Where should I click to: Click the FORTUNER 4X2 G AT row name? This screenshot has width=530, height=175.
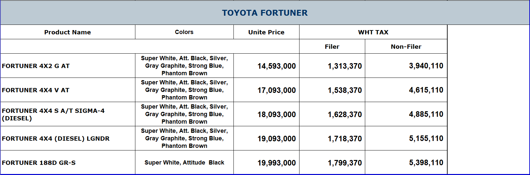tap(36, 66)
